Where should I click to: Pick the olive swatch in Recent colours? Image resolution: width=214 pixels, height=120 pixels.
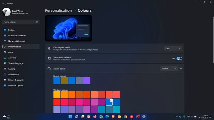64,81
